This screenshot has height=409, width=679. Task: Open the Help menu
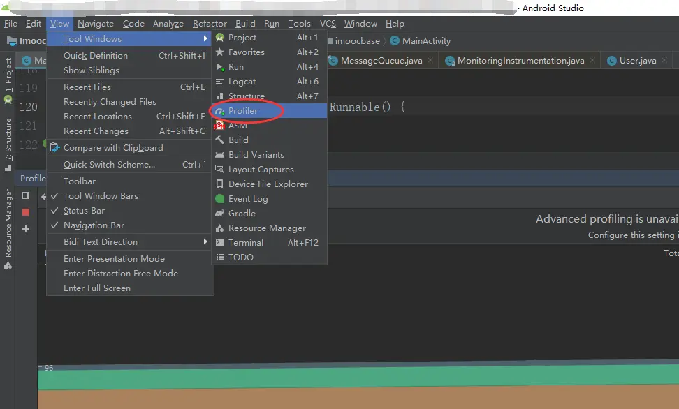point(395,23)
